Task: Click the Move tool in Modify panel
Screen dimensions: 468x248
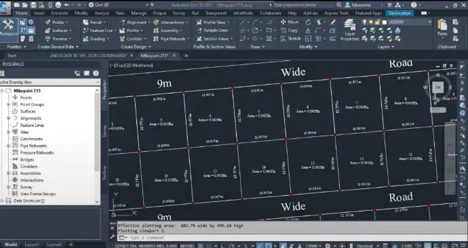Action: tap(289, 22)
